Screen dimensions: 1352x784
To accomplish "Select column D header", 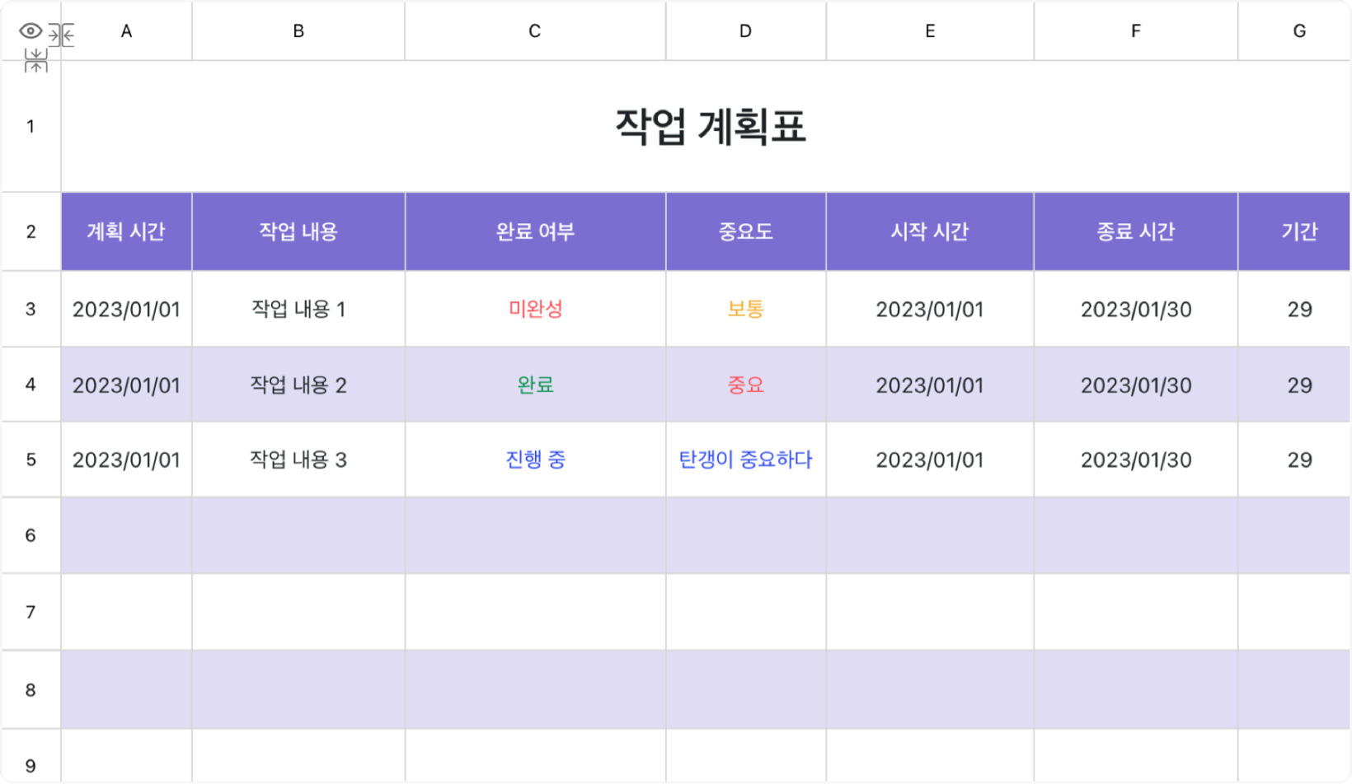I will (745, 31).
